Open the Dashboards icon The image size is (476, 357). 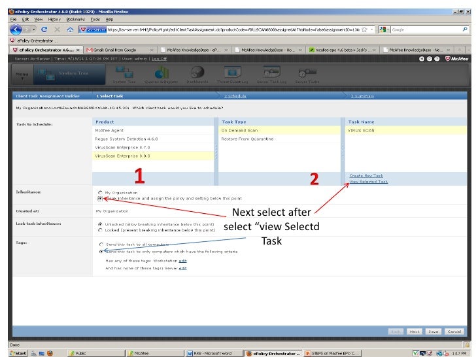(x=197, y=75)
